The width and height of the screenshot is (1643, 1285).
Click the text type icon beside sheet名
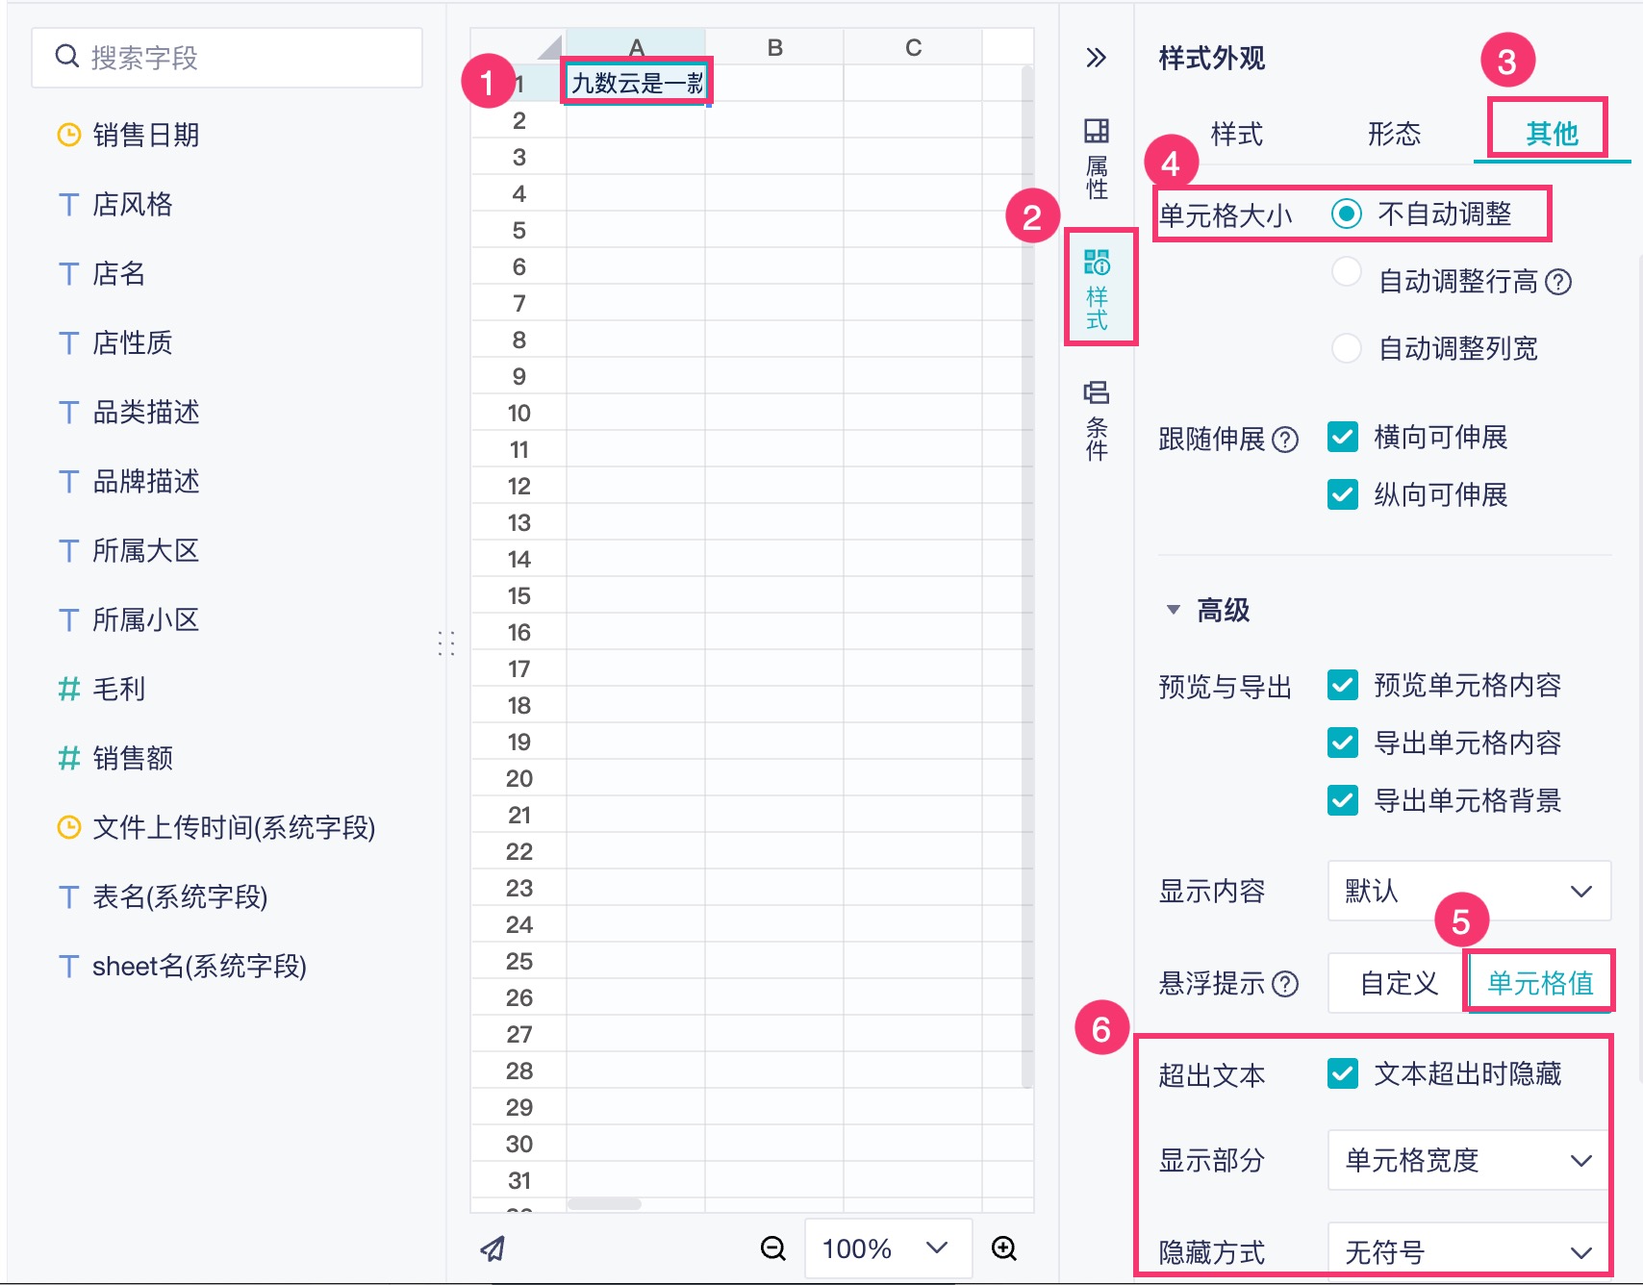68,967
